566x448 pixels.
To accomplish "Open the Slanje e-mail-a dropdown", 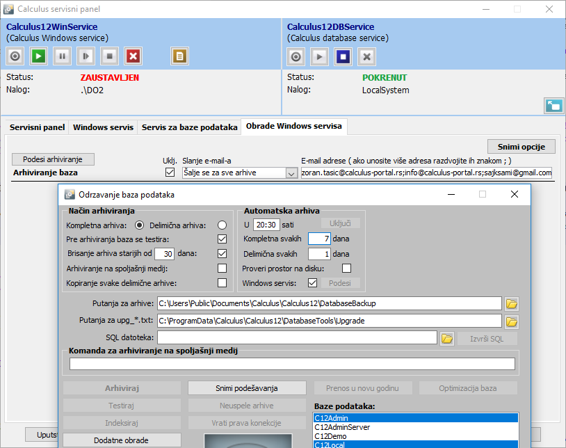I will coord(291,173).
